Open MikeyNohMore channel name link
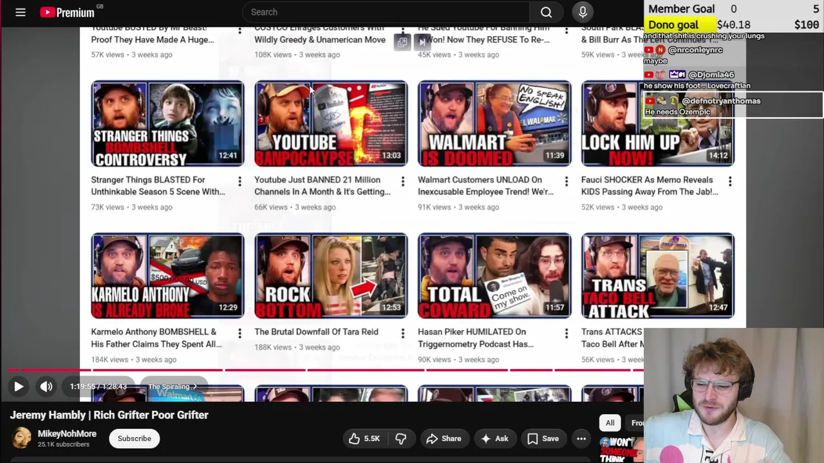Image resolution: width=824 pixels, height=463 pixels. (x=67, y=434)
